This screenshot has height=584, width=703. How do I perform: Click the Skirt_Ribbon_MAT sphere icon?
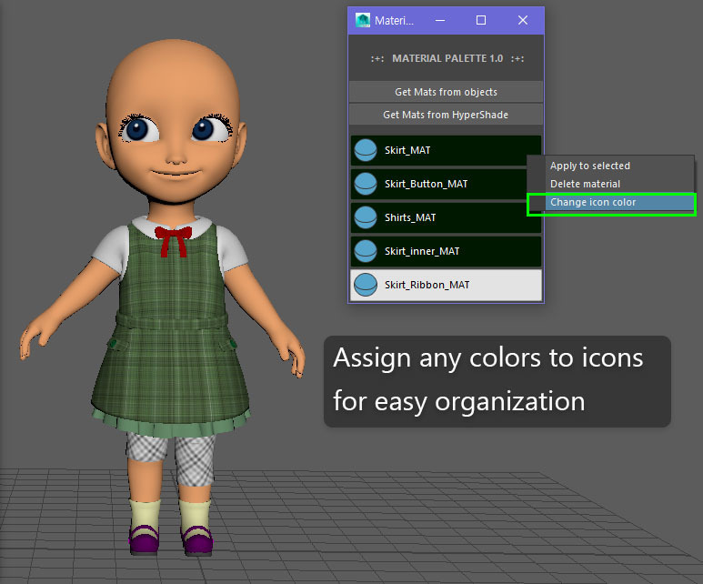pyautogui.click(x=366, y=285)
